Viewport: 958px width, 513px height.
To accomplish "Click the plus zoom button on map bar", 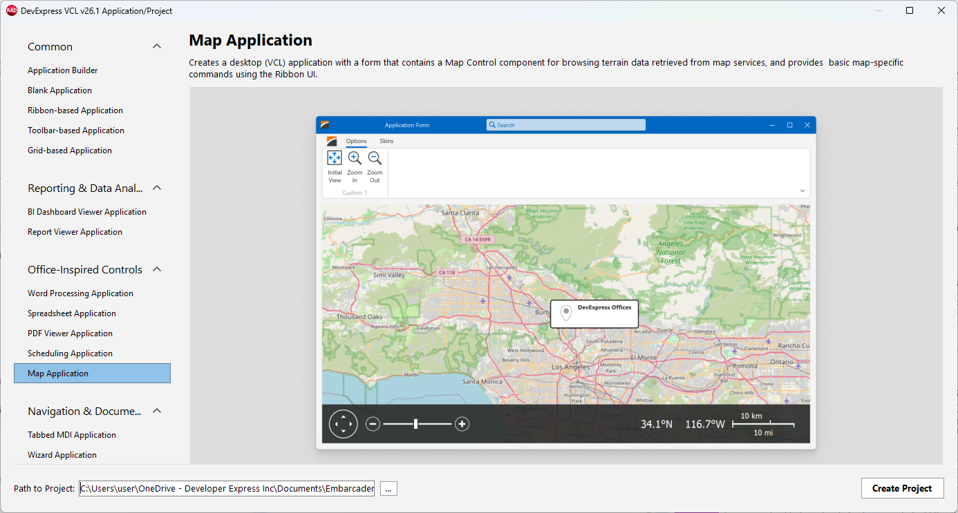I will (x=462, y=424).
